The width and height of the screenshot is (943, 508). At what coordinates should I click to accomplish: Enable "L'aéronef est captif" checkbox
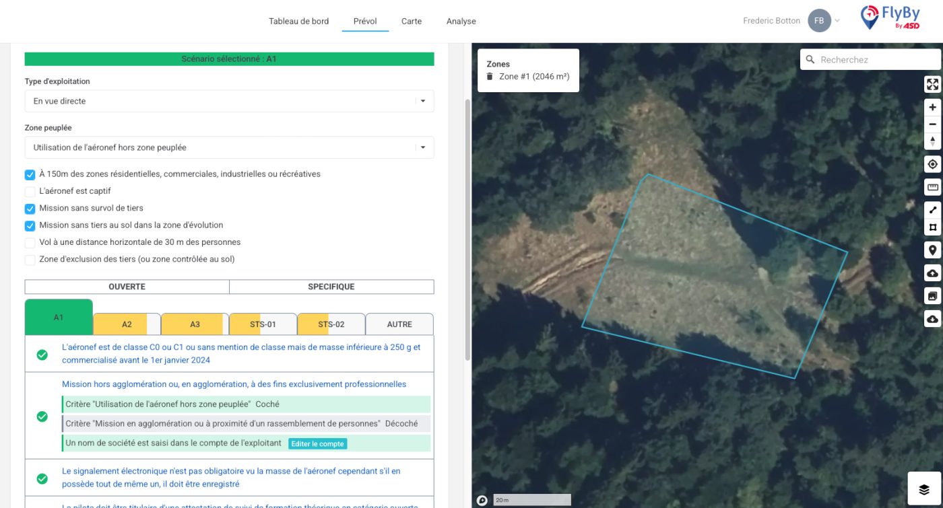click(x=30, y=192)
